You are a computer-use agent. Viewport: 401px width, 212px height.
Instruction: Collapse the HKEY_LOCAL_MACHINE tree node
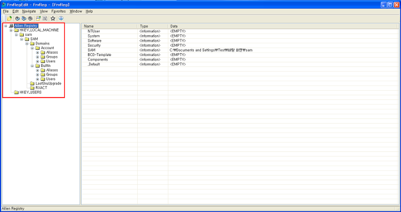tap(11, 30)
